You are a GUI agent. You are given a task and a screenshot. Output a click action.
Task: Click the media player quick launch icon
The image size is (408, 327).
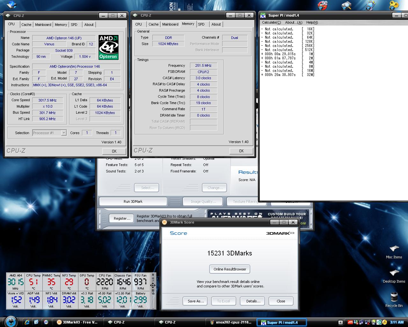(x=46, y=322)
